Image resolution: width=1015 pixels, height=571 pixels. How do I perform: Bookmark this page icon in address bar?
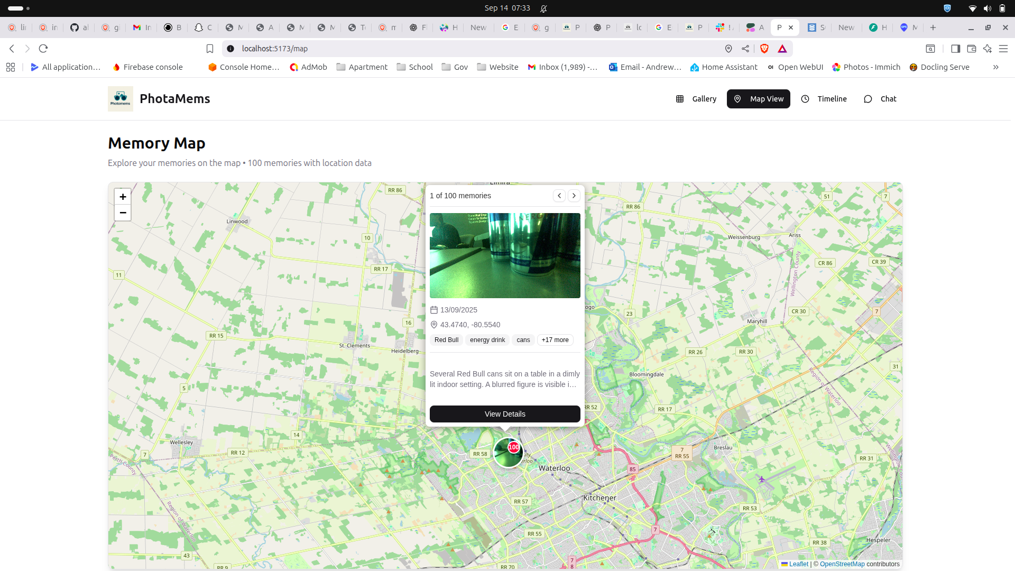[210, 49]
